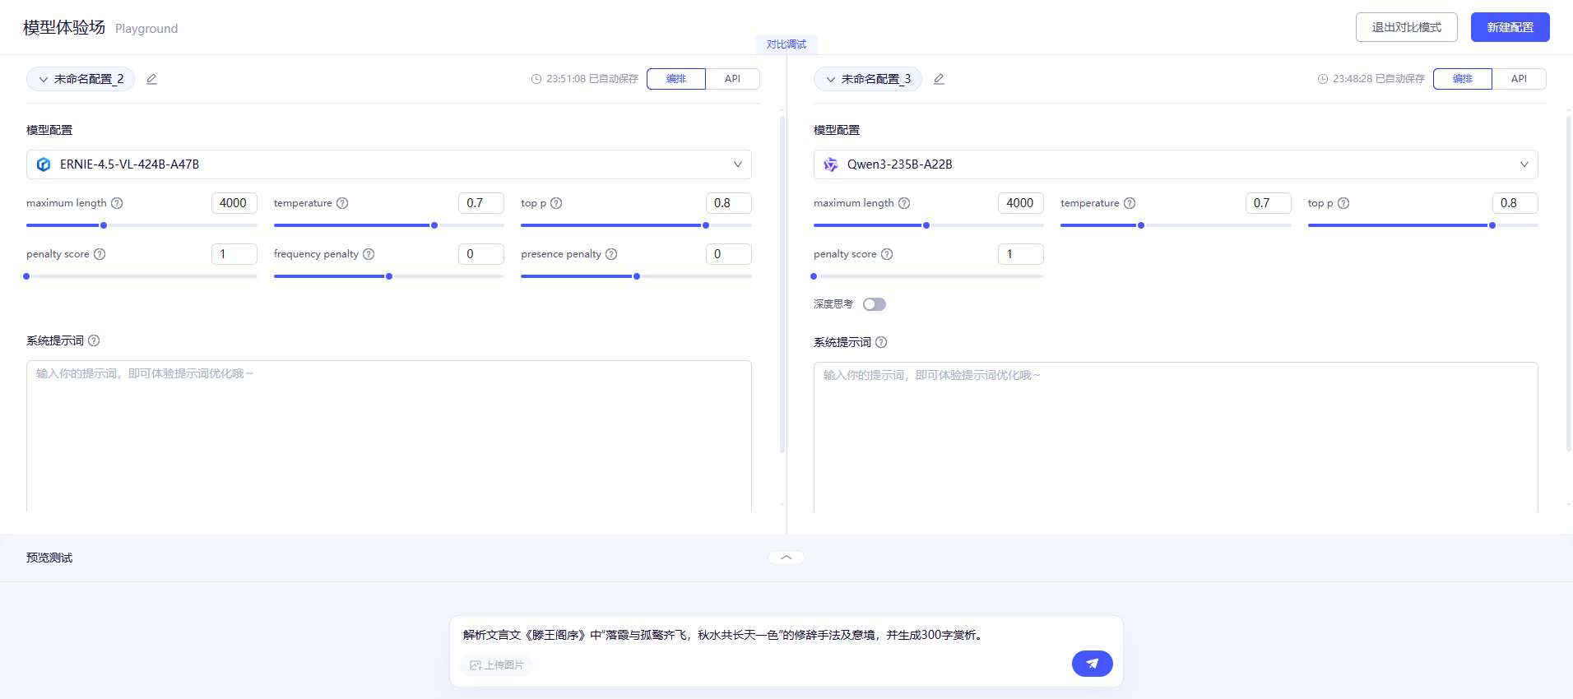The image size is (1573, 699).
Task: Click right maximum length value field 4000
Action: (x=1021, y=203)
